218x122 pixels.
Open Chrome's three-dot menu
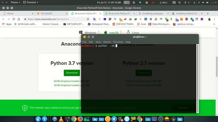[215, 19]
